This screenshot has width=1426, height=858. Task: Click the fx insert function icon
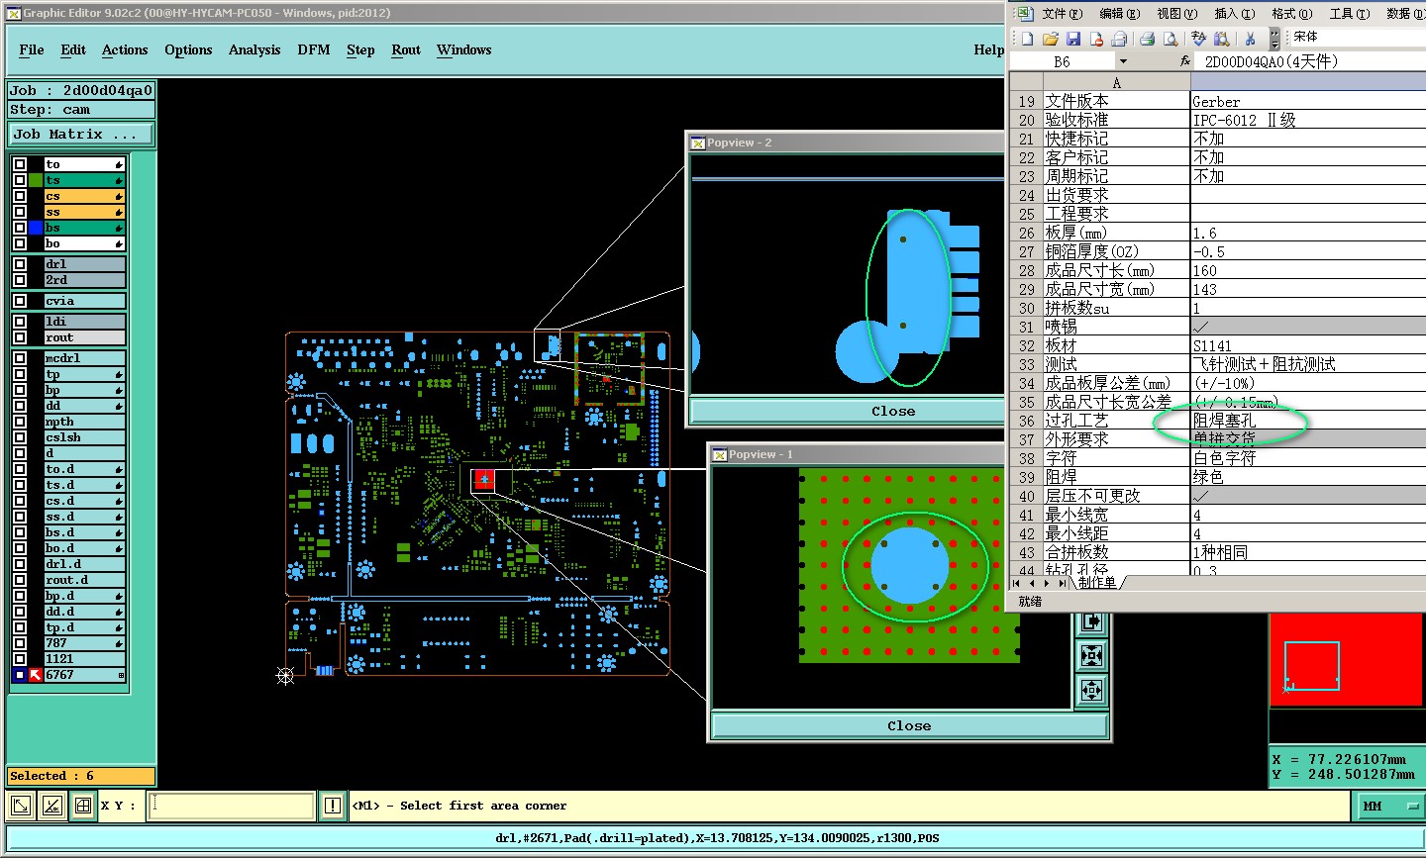(1184, 61)
